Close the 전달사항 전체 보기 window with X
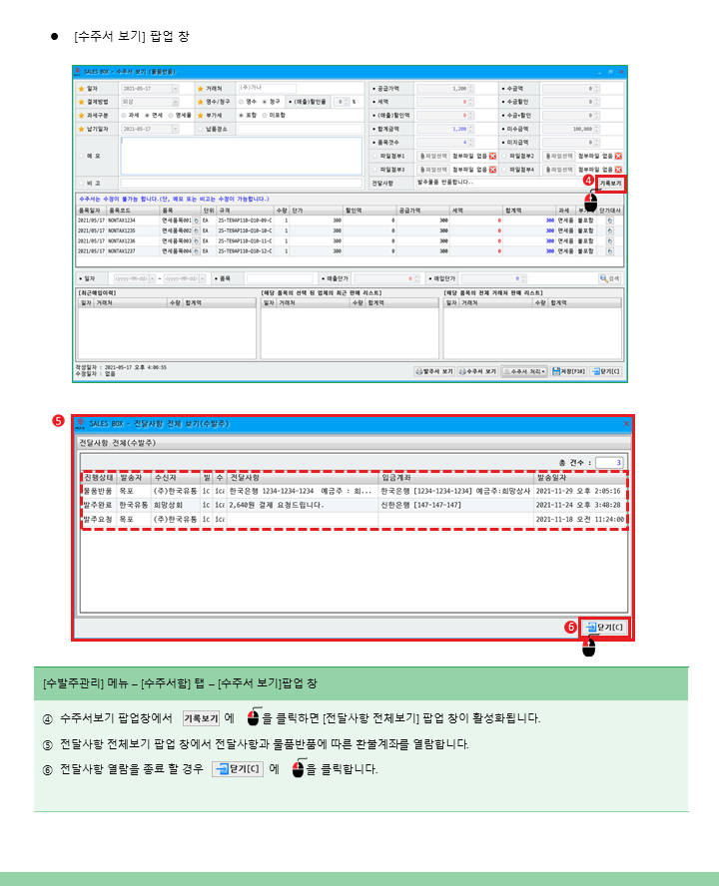This screenshot has height=886, width=719. 626,424
